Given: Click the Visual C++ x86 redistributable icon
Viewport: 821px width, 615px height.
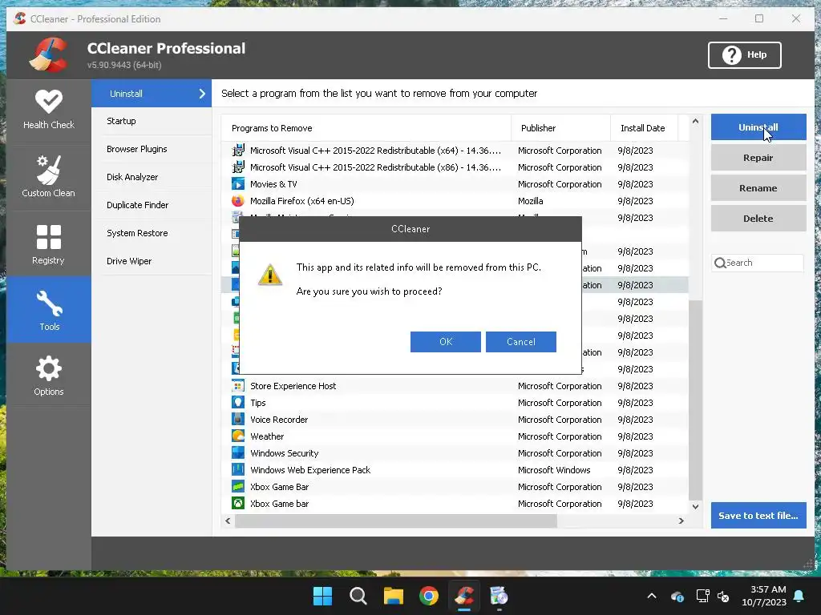Looking at the screenshot, I should coord(237,167).
